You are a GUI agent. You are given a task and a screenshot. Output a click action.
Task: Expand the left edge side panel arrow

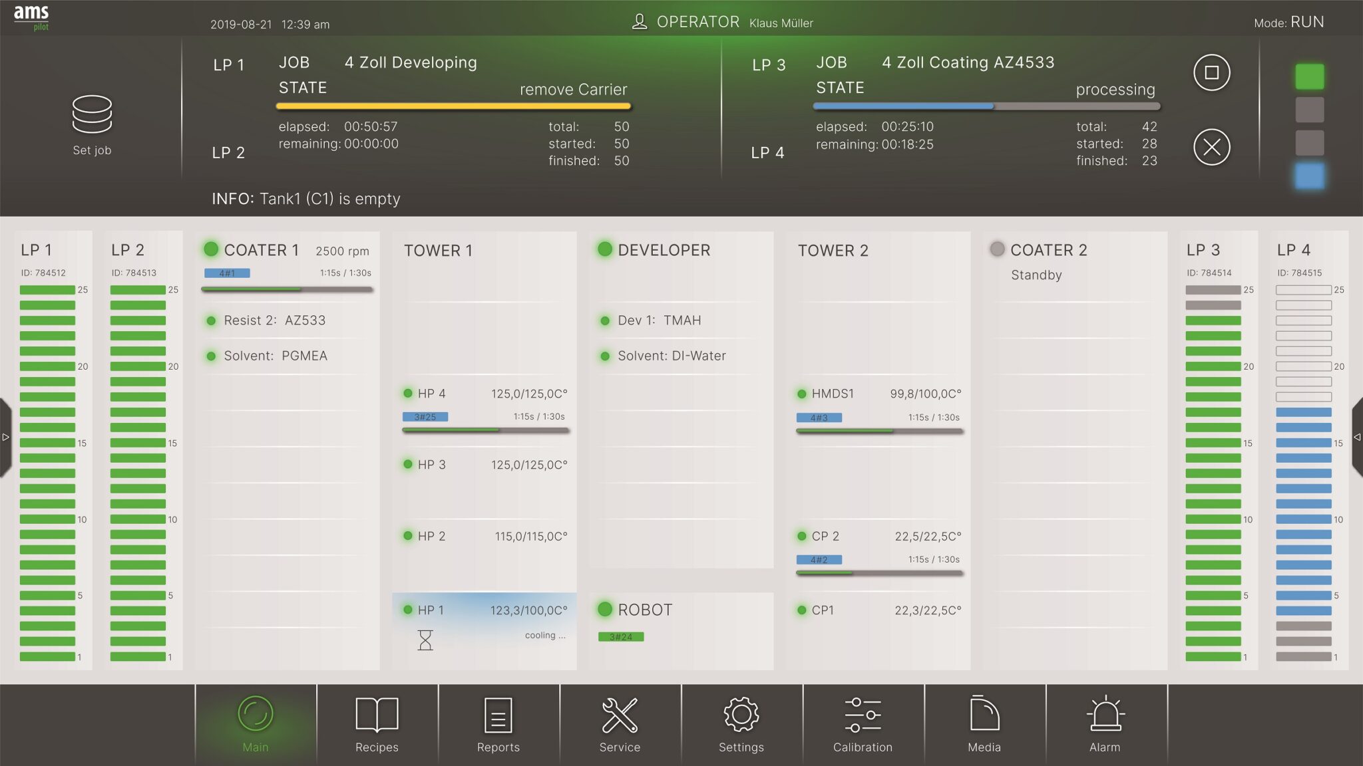tap(5, 436)
